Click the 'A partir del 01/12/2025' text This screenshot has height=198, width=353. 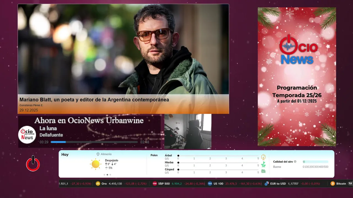point(297,101)
